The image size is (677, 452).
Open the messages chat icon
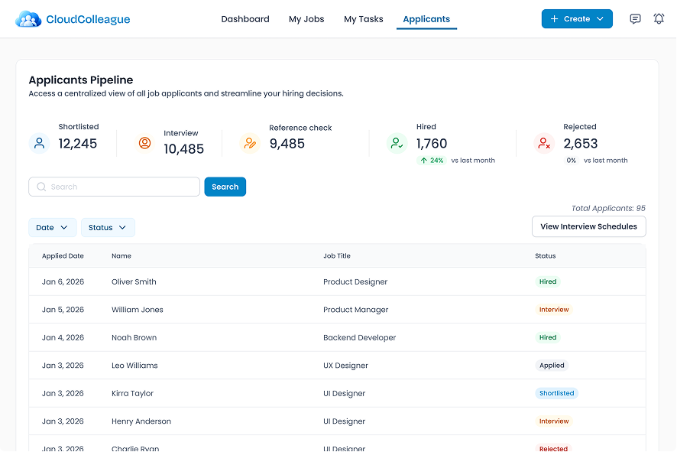635,19
